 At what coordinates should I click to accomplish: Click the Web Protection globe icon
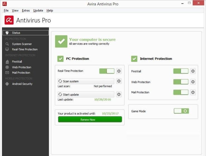(7, 67)
